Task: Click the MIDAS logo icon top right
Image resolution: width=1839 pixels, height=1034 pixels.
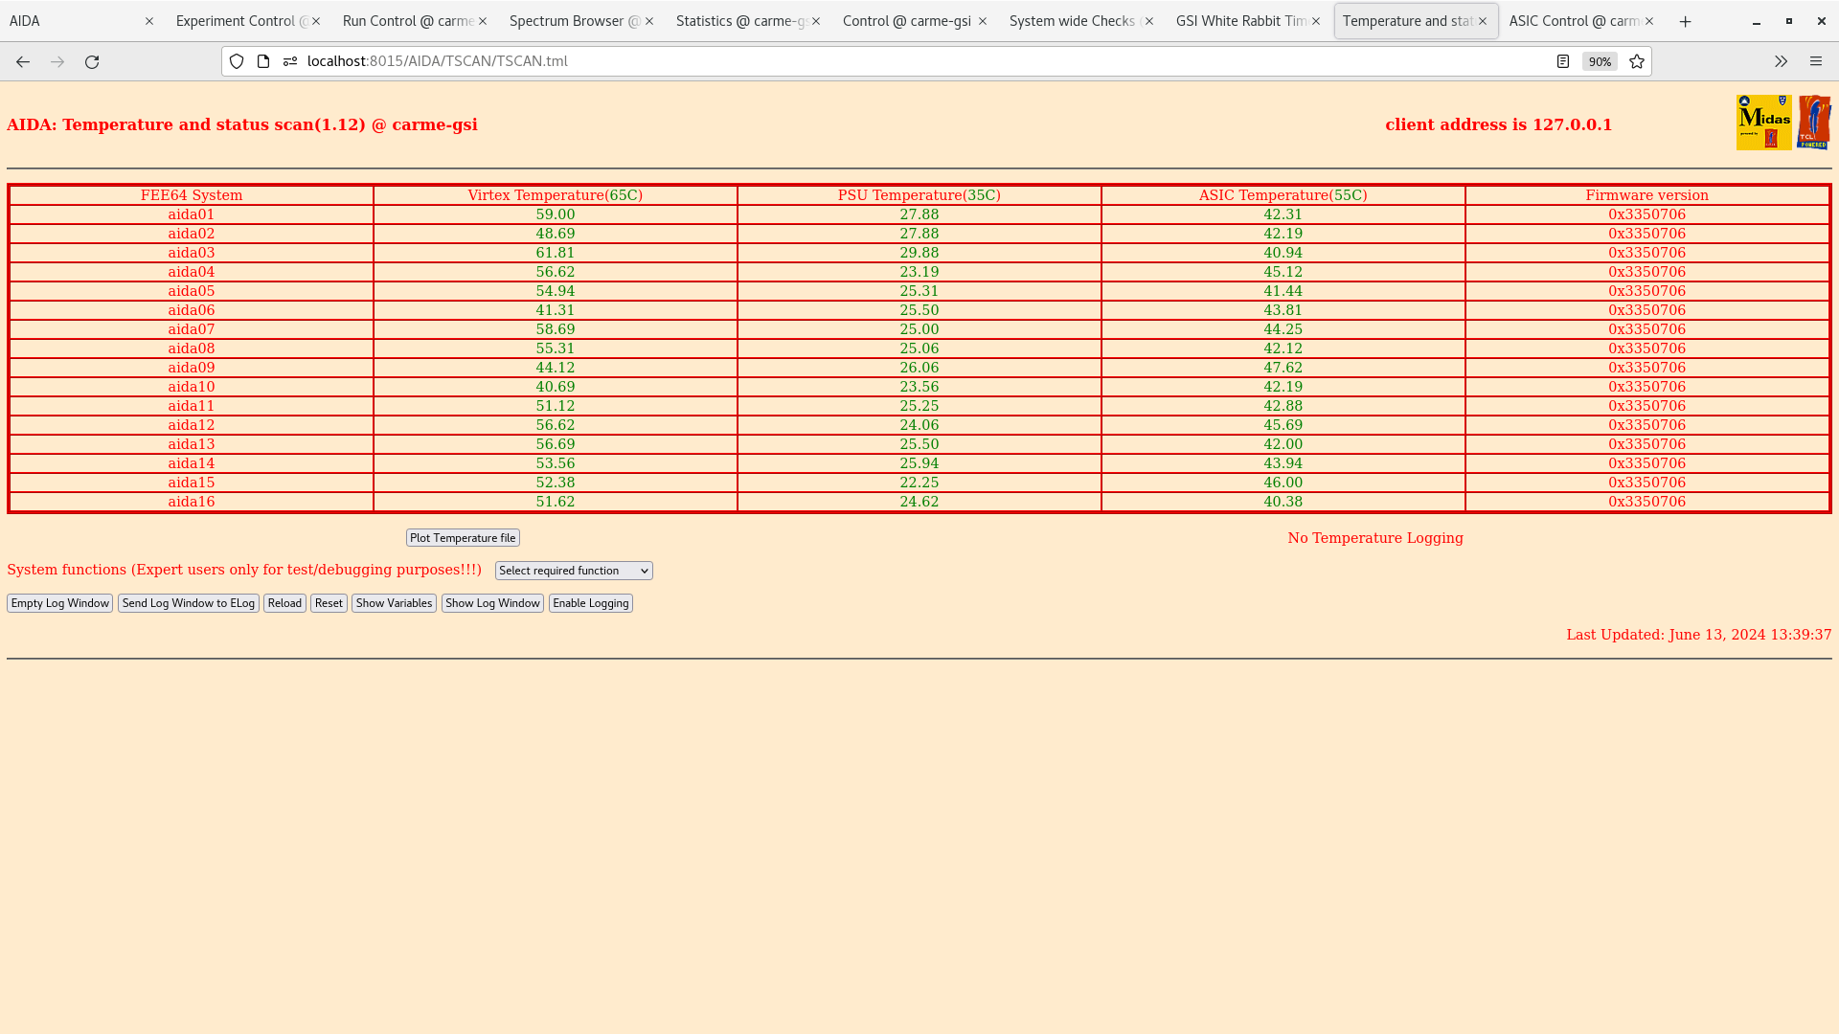Action: click(1764, 124)
